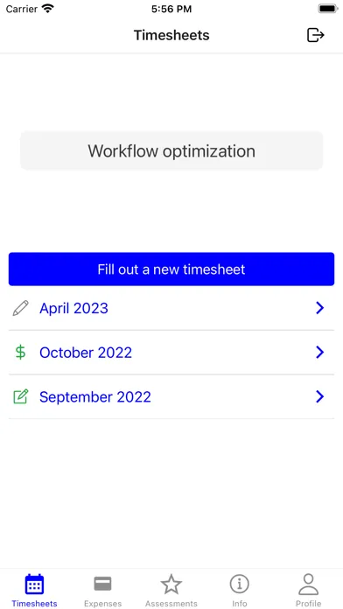Open the September 2022 timesheet link
Screen dimensions: 343x609
click(x=95, y=397)
